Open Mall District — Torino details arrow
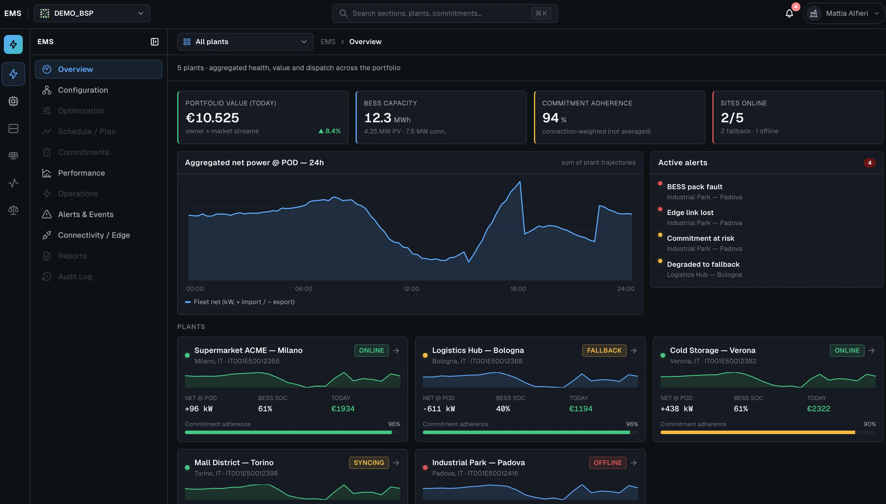The image size is (886, 504). click(396, 463)
